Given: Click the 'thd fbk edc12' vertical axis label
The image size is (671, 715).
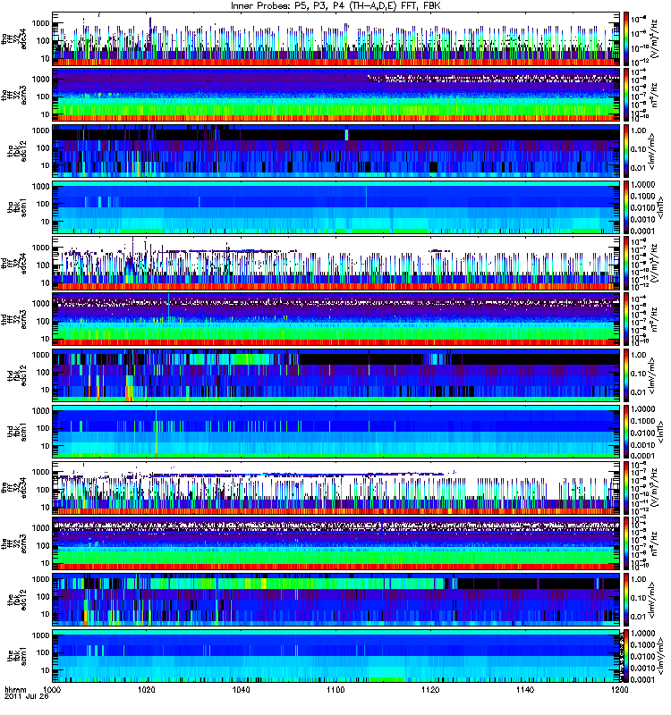Looking at the screenshot, I should click(x=17, y=375).
